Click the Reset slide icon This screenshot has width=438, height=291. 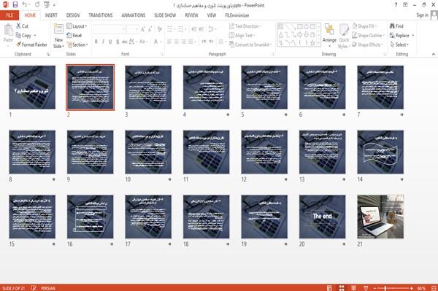(x=69, y=36)
